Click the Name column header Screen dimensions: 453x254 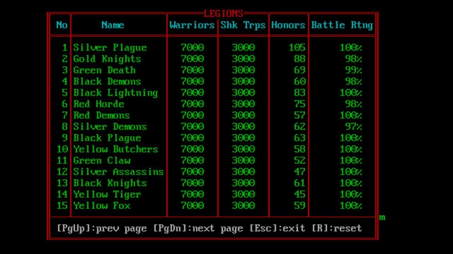coord(113,25)
